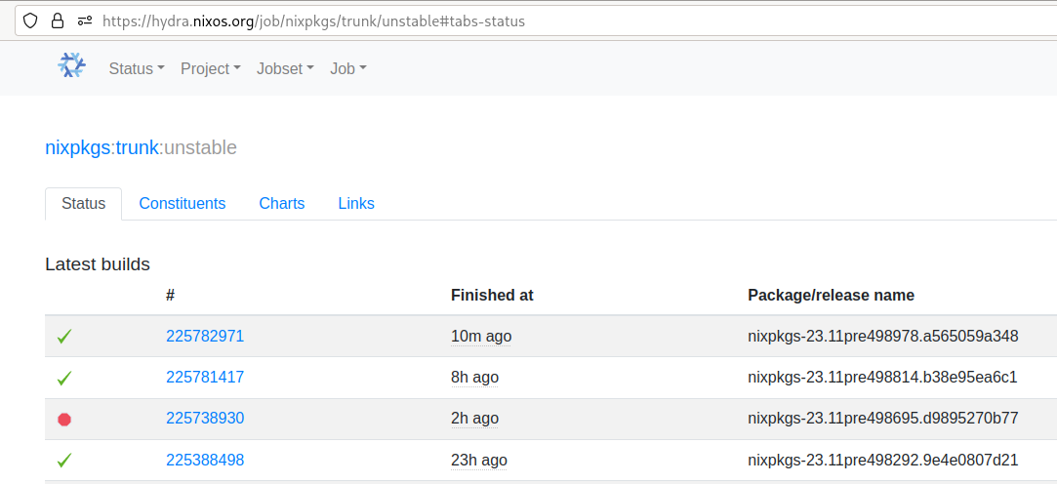Screen dimensions: 1057x484
Task: Click the '2h ago' finished time
Action: coord(474,419)
